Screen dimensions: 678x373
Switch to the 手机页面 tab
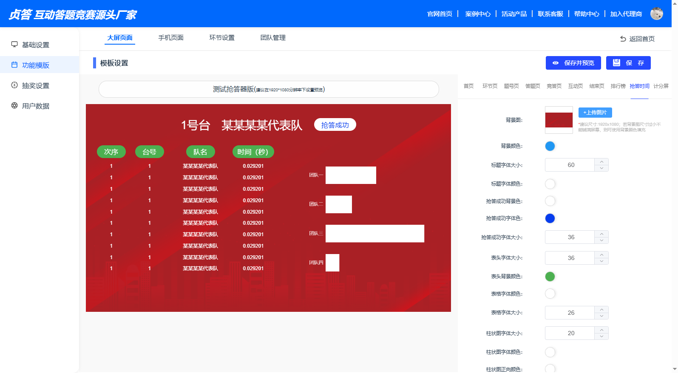[171, 38]
